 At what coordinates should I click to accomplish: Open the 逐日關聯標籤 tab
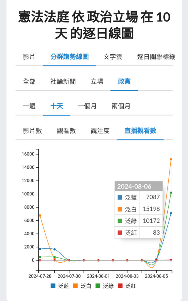156,57
